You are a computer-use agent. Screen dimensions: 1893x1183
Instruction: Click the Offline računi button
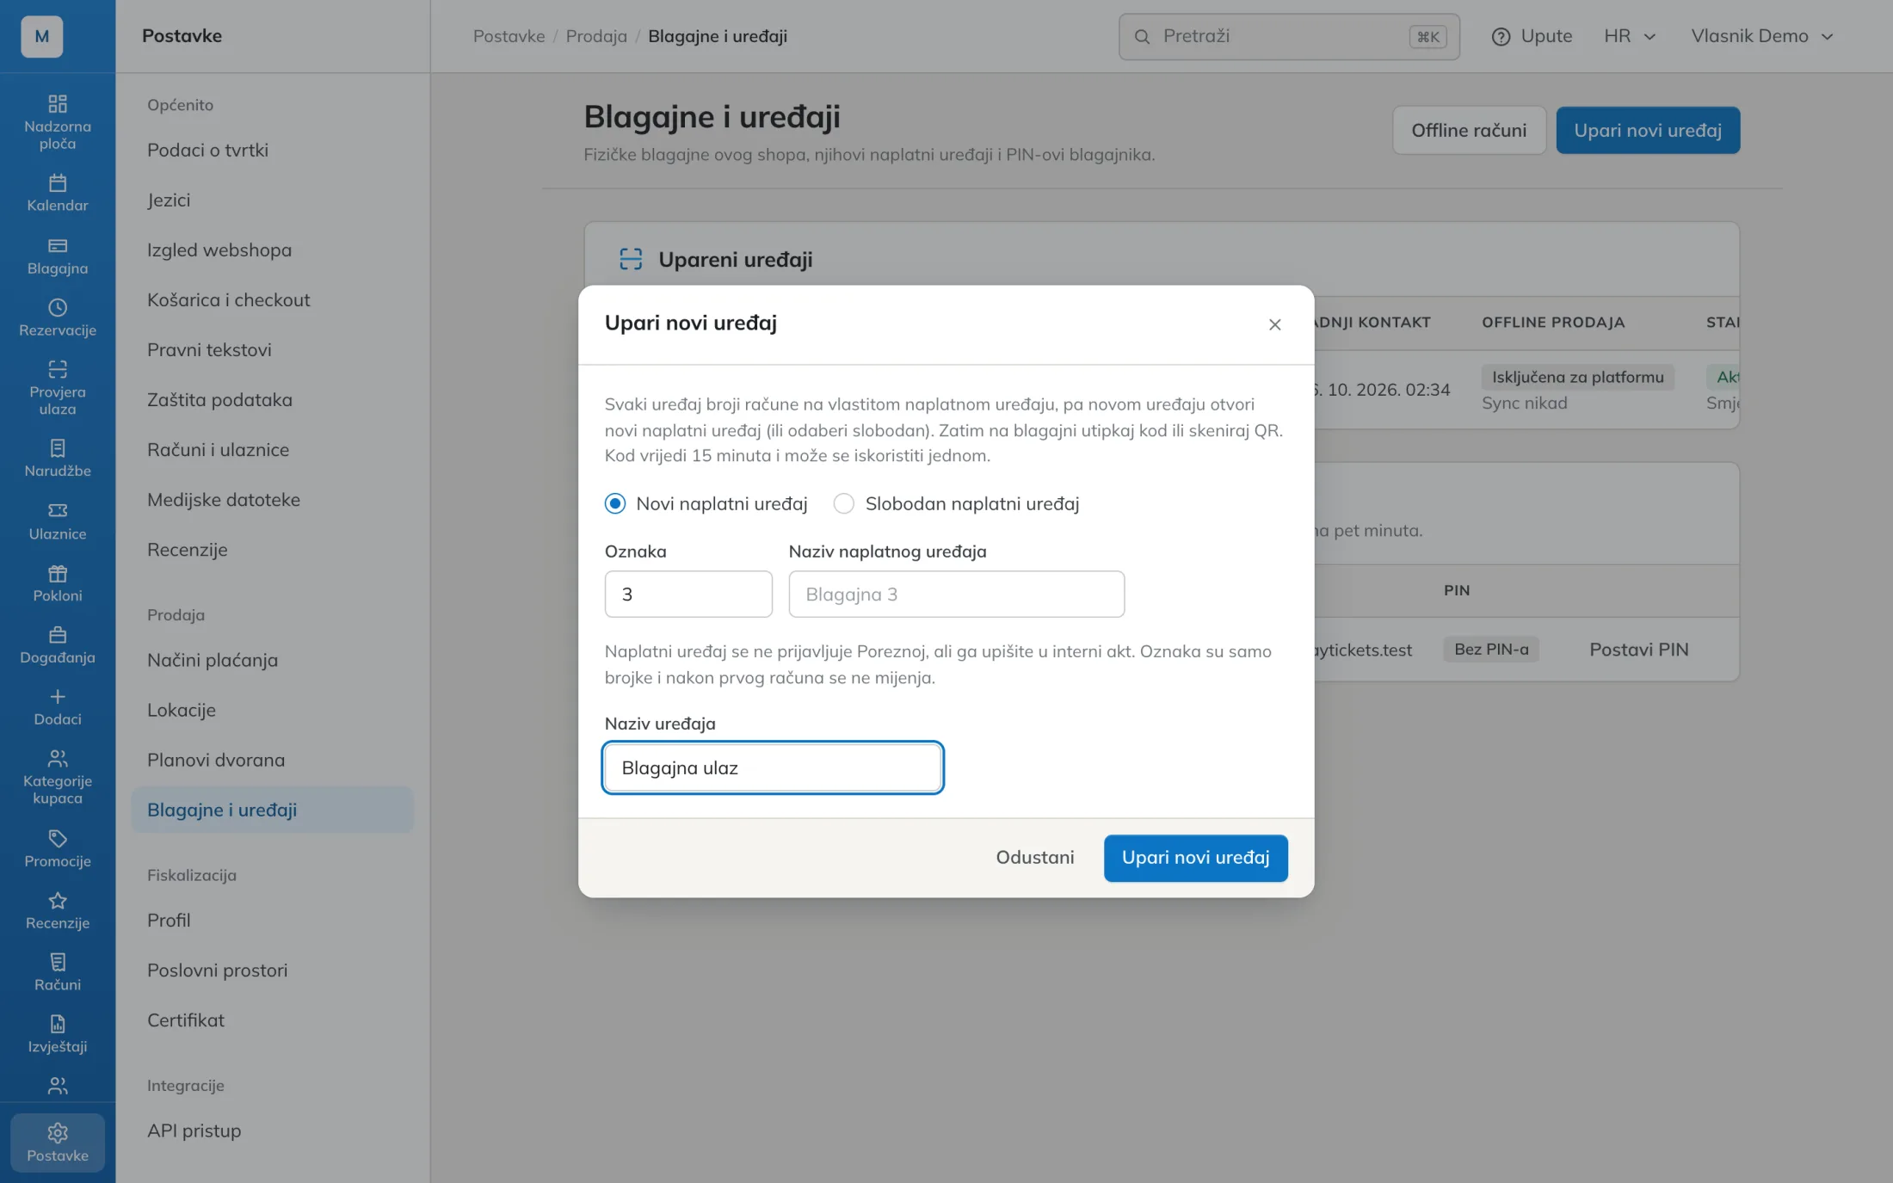(1469, 130)
